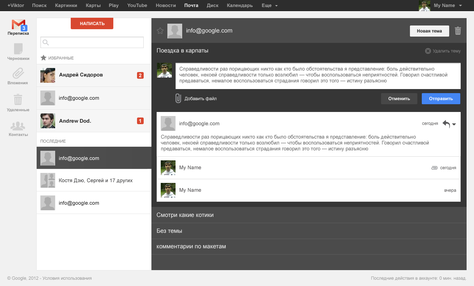Expand My Name message from вчера
This screenshot has height=286, width=474.
[x=309, y=190]
